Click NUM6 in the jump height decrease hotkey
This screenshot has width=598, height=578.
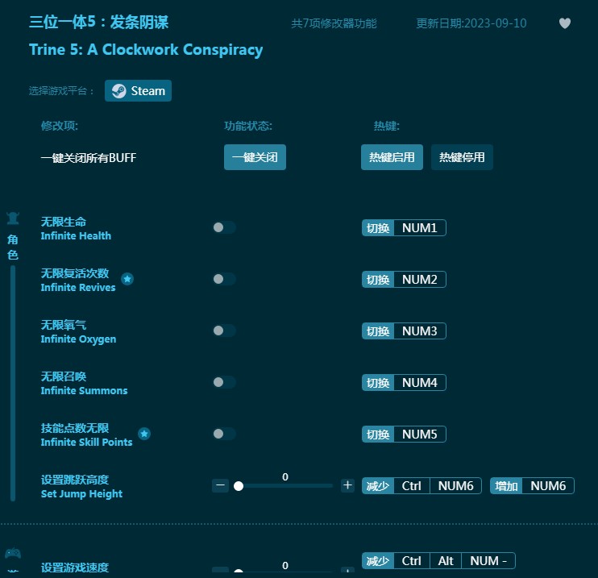pyautogui.click(x=455, y=485)
